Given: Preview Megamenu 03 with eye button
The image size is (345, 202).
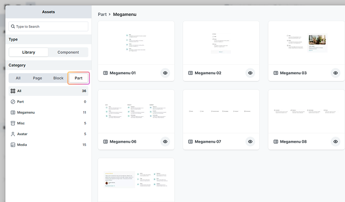Looking at the screenshot, I should click(336, 73).
